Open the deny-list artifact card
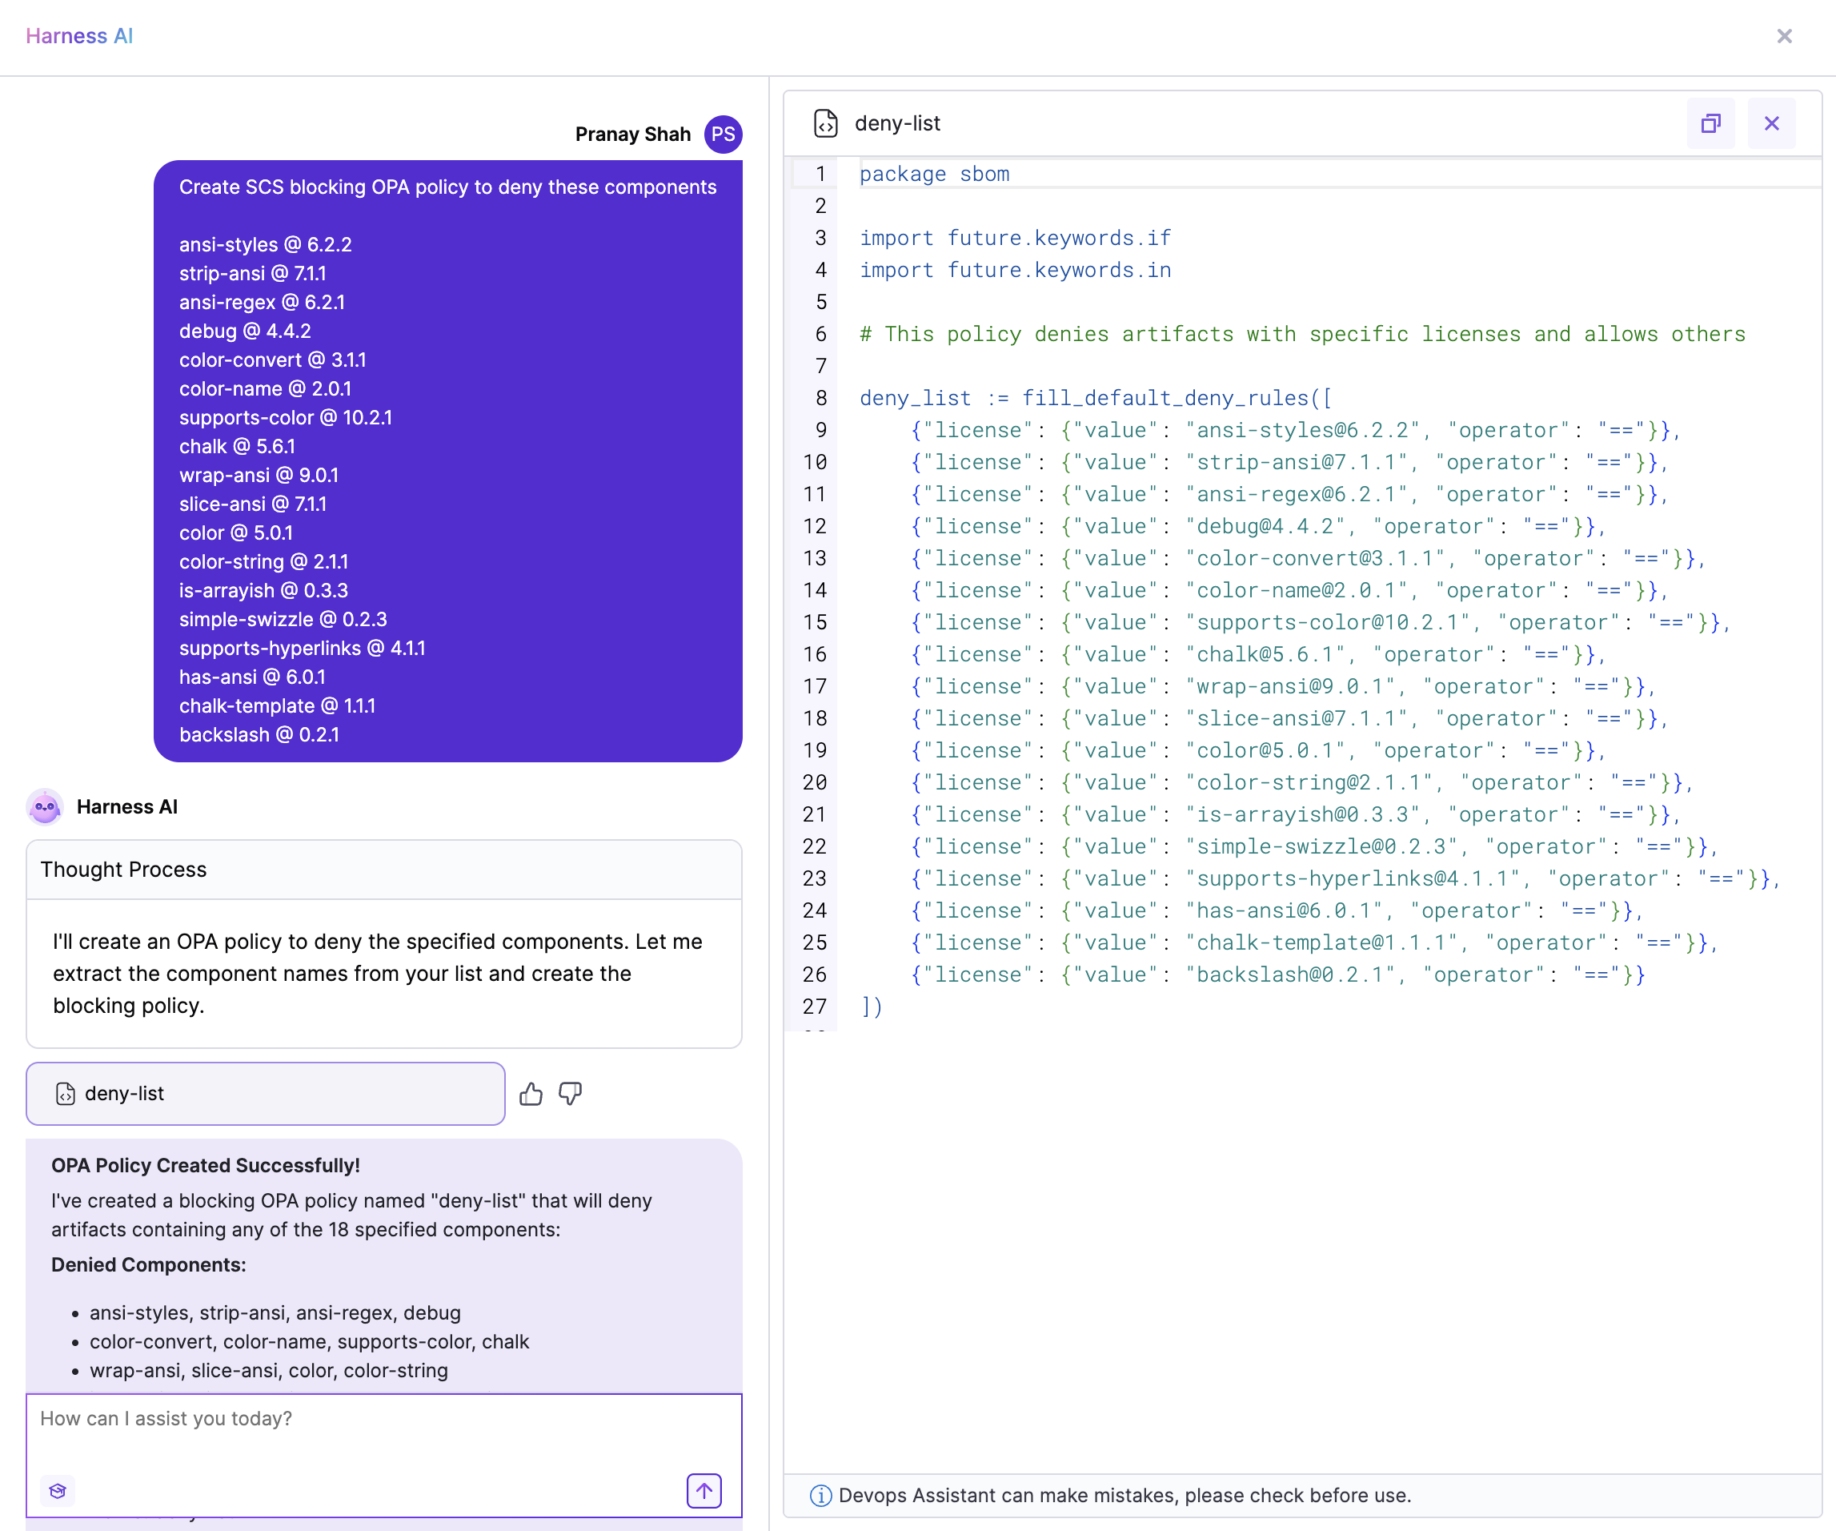The image size is (1836, 1531). [266, 1094]
